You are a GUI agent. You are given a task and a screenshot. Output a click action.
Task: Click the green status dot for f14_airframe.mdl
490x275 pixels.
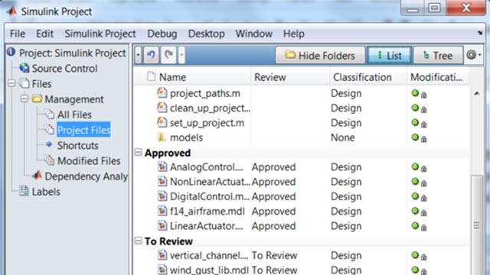point(415,211)
